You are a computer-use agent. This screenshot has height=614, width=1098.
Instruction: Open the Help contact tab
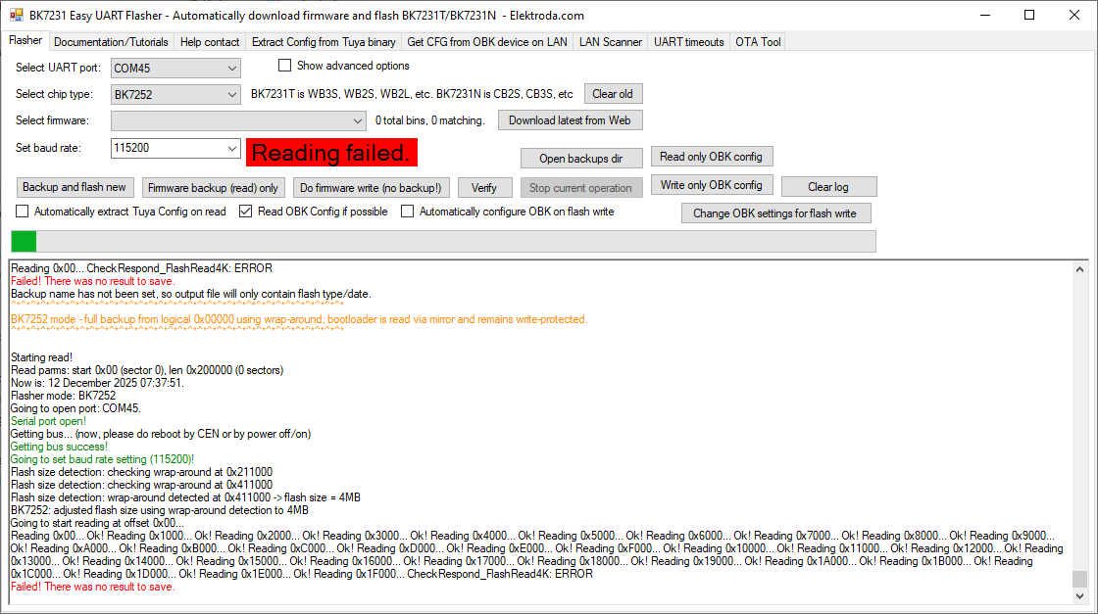210,42
